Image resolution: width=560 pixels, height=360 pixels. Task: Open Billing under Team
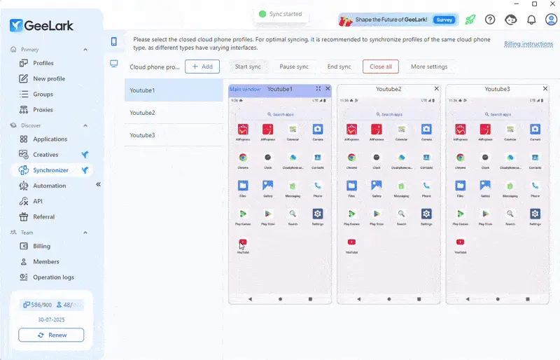[41, 246]
